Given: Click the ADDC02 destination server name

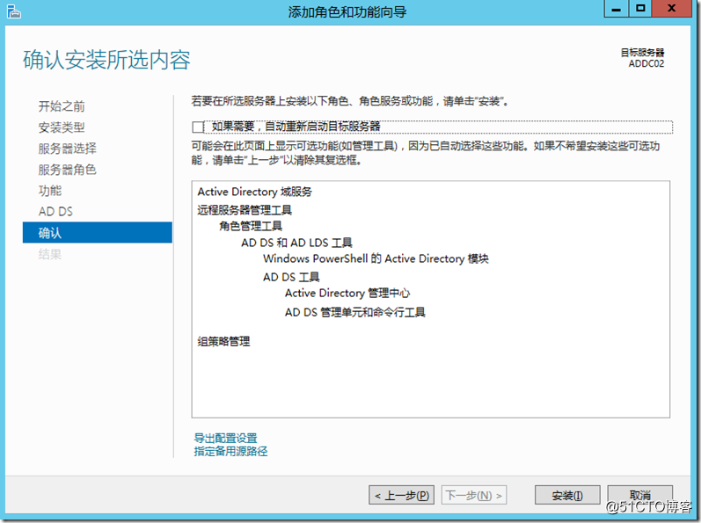Looking at the screenshot, I should (646, 64).
